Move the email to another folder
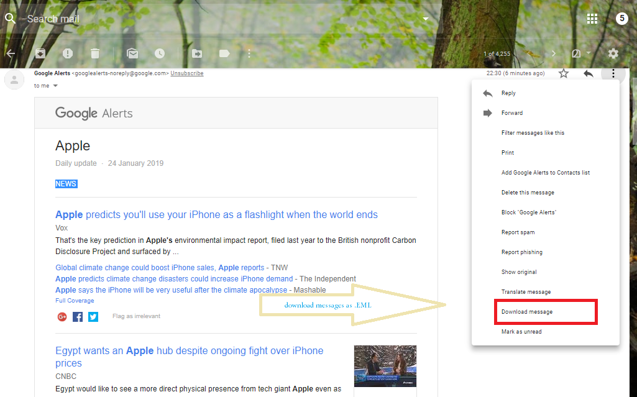This screenshot has height=397, width=637. pos(196,53)
